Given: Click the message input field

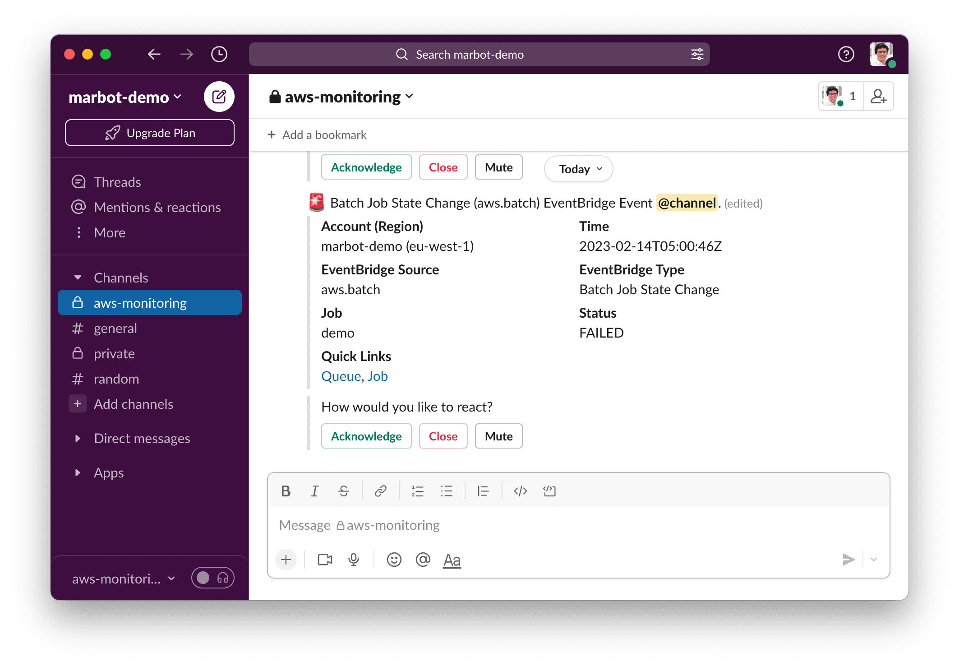Looking at the screenshot, I should [496, 525].
